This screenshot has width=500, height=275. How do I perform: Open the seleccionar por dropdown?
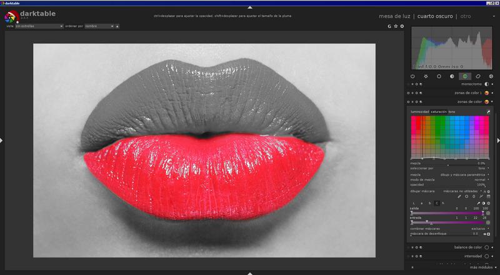449,168
